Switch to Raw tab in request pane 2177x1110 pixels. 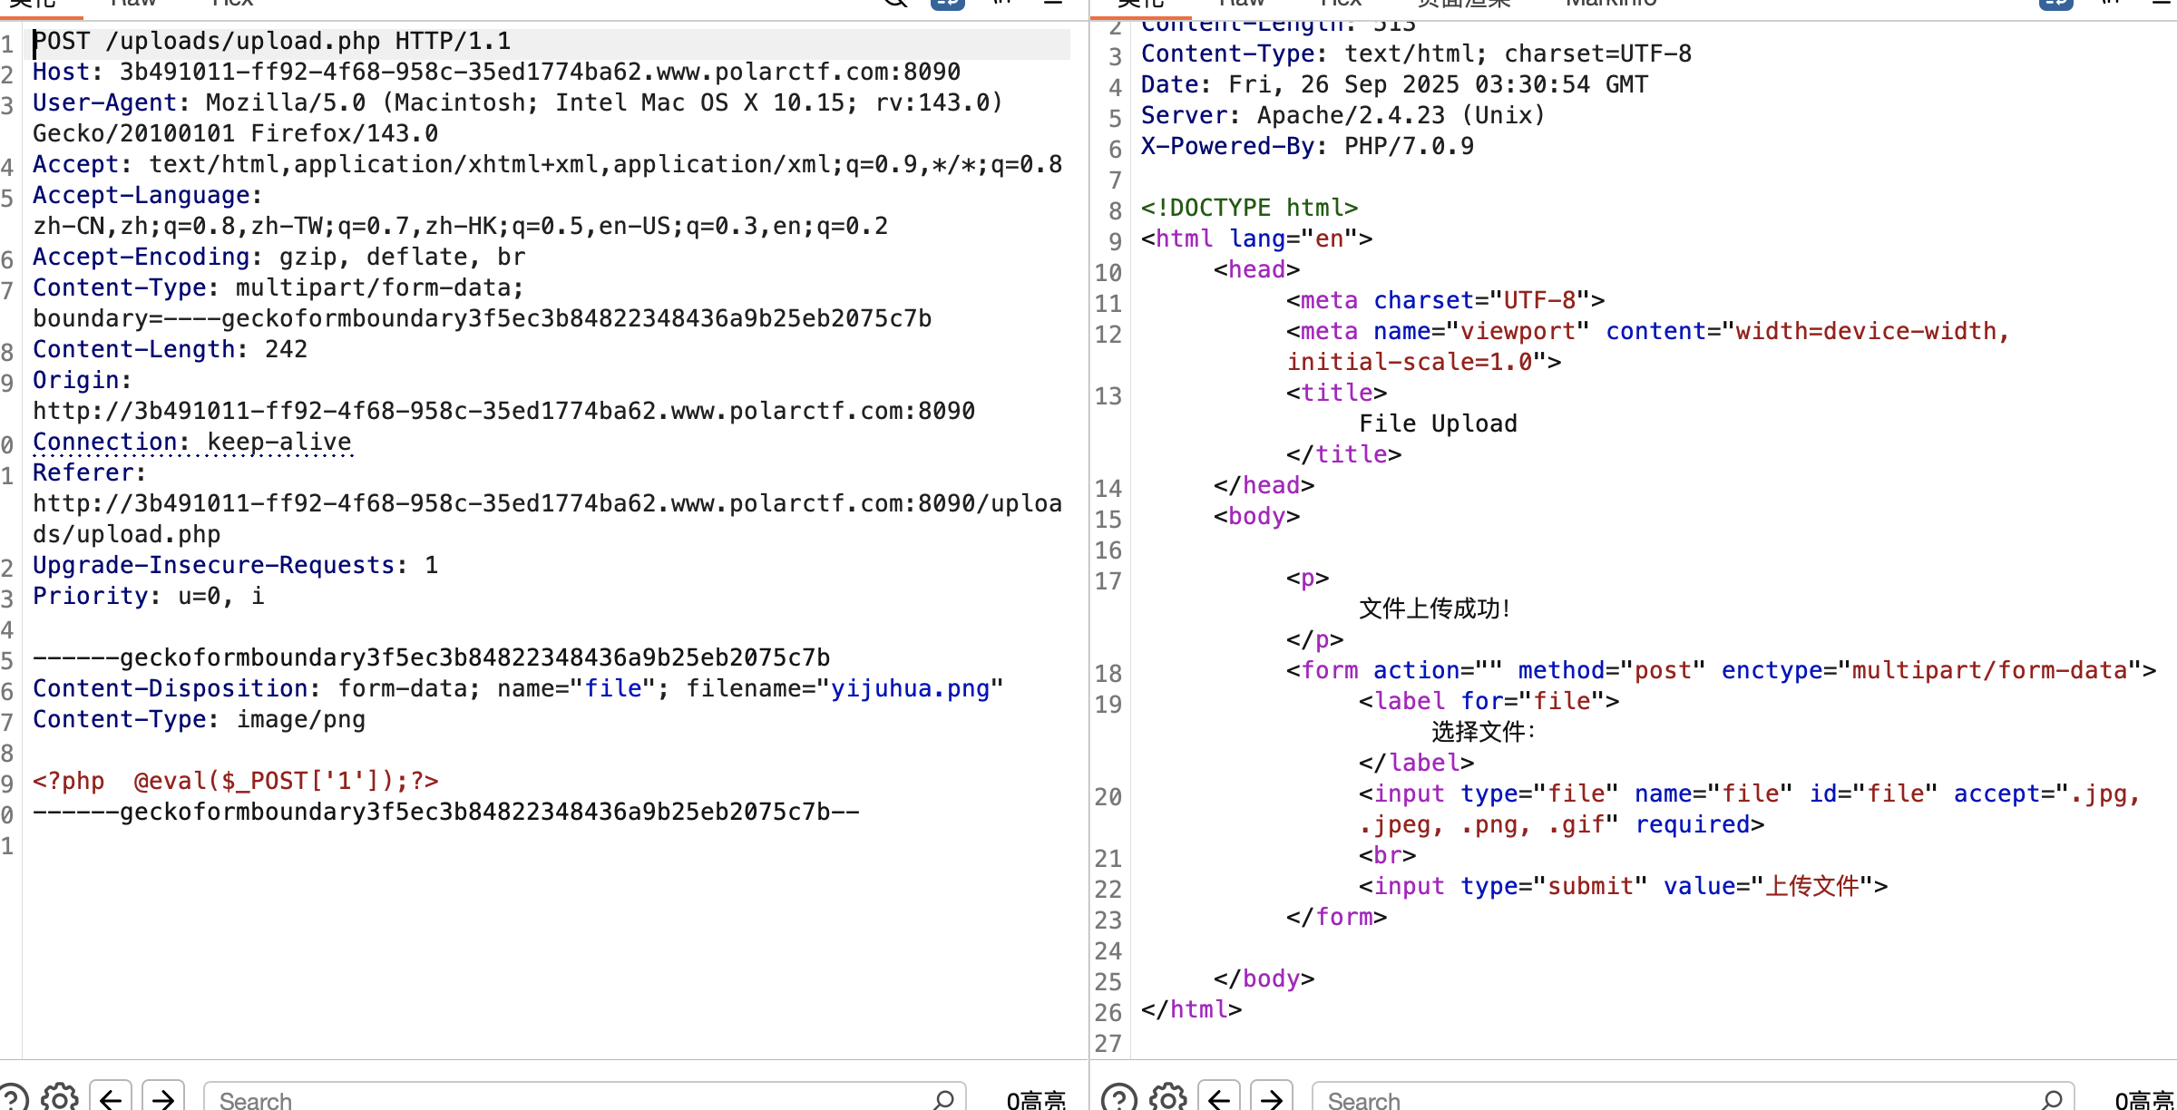[x=133, y=4]
